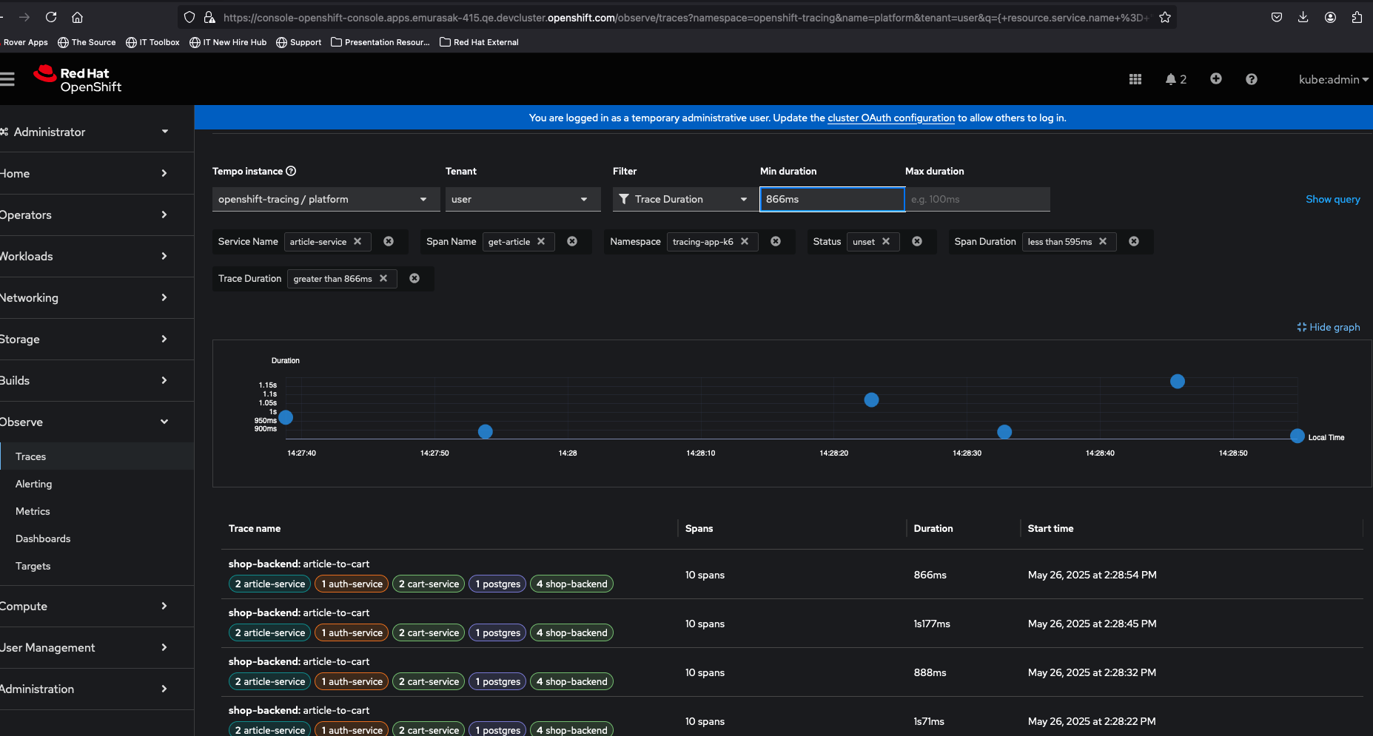Clear the entire Span Name filter group

[572, 242]
